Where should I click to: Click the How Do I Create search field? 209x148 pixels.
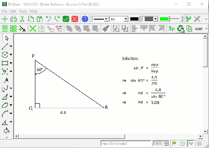(126, 143)
